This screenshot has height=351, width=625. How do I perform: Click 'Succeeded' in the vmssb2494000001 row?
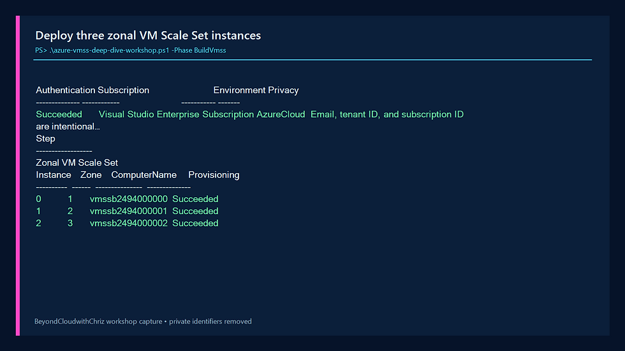(x=195, y=211)
